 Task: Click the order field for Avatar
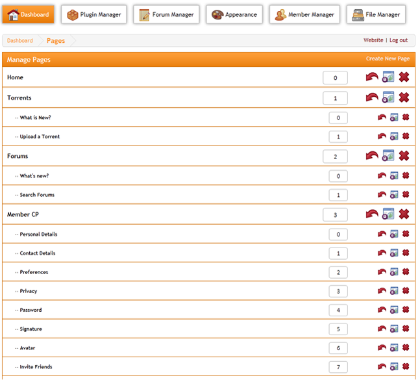[338, 348]
